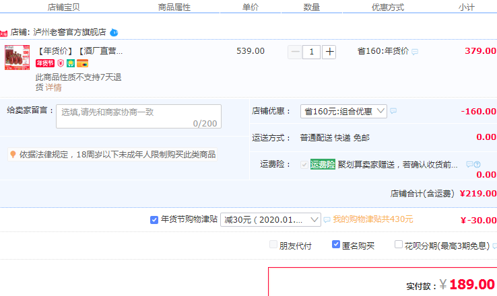Click the red 年货节 badge
This screenshot has height=296, width=497.
pos(45,63)
